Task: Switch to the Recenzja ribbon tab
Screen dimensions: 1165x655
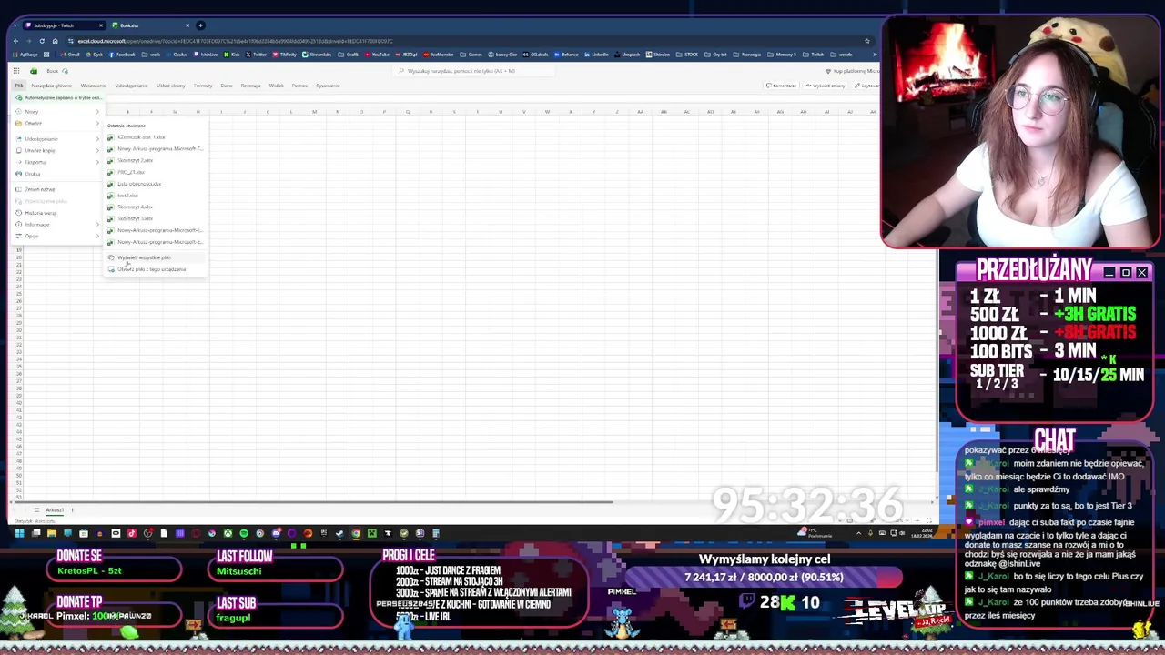Action: [250, 86]
